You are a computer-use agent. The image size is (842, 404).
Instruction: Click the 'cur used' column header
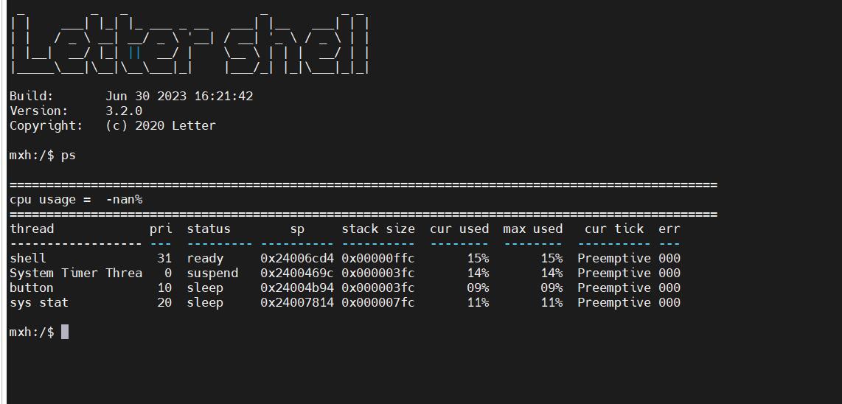[x=459, y=229]
